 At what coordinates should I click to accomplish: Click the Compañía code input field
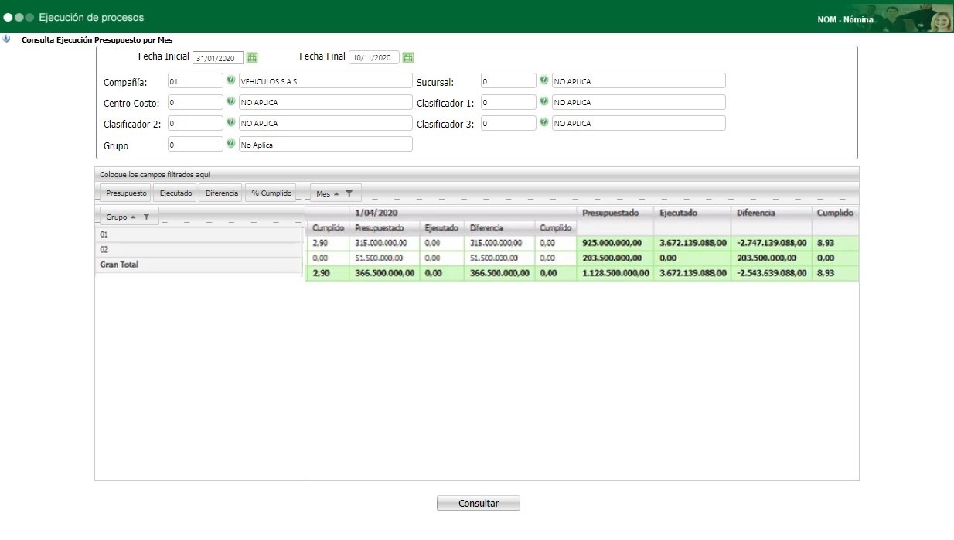pos(195,80)
